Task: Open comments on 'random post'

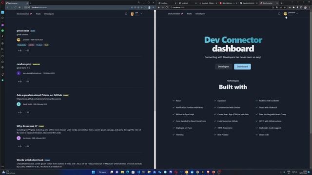Action: click(27, 81)
